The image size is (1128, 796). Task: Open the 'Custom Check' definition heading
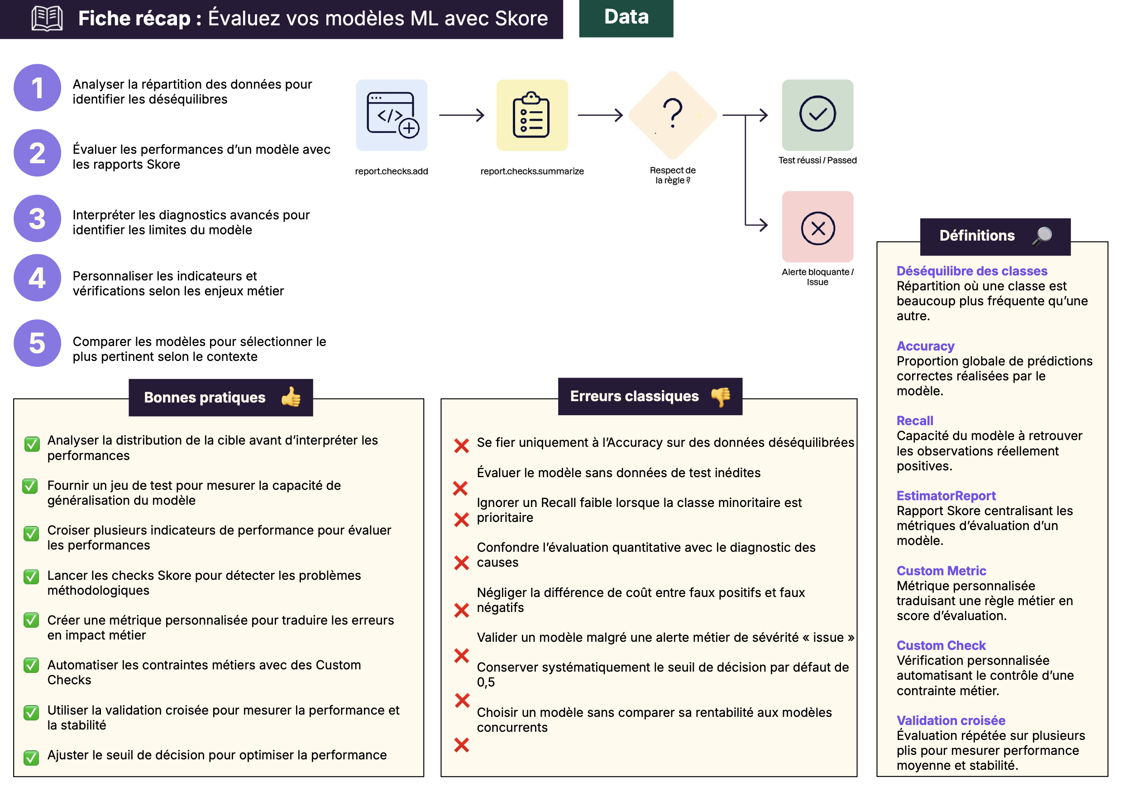(942, 645)
